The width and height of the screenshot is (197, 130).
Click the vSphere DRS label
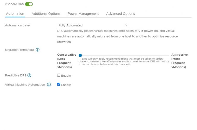pos(15,4)
